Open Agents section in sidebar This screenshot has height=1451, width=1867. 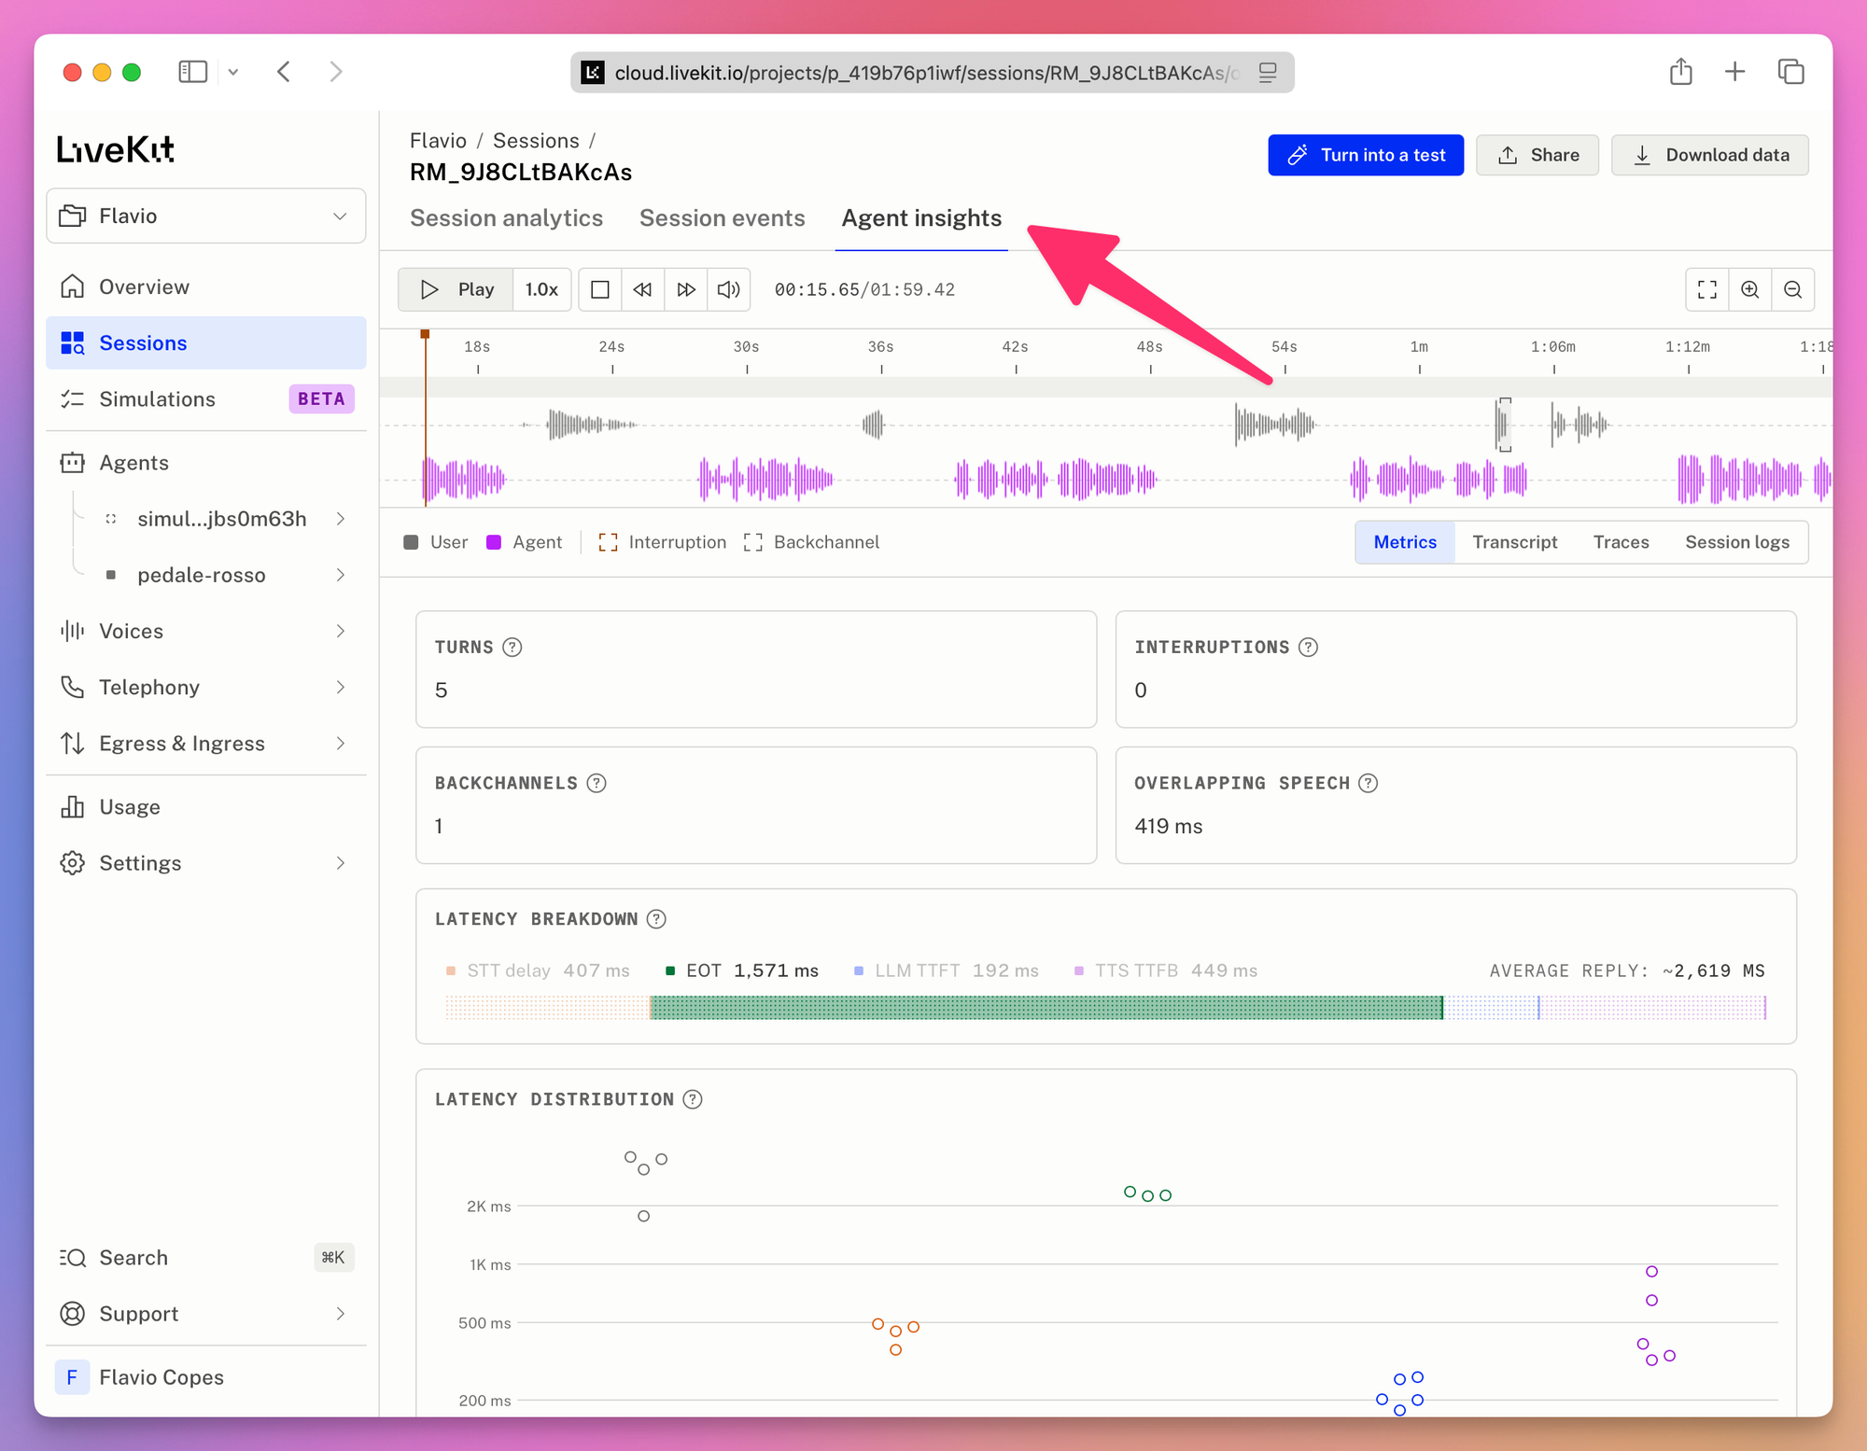click(x=205, y=463)
